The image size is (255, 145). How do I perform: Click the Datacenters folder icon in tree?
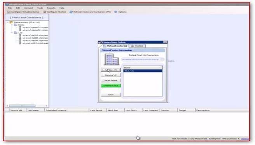pos(11,22)
